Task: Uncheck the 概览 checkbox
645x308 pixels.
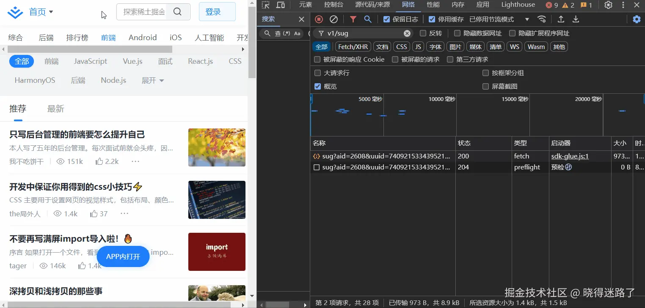Action: 317,86
